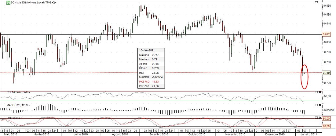Viewport: 336px width, 136px height.
Task: Click the 10-Jan-2011 date in data box
Action: coord(147,51)
